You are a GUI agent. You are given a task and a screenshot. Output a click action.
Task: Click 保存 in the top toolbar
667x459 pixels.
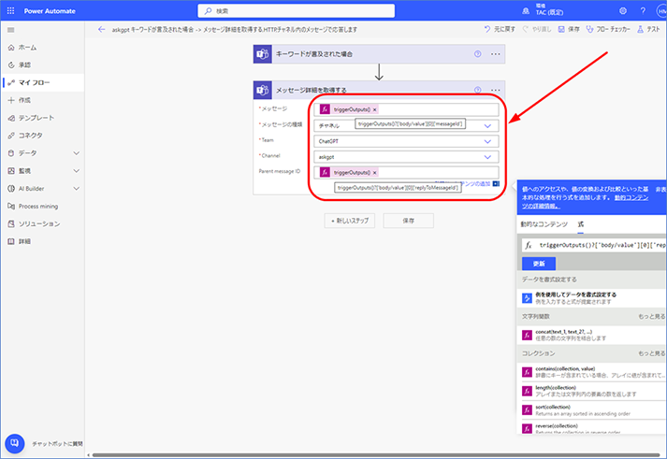[x=569, y=29]
